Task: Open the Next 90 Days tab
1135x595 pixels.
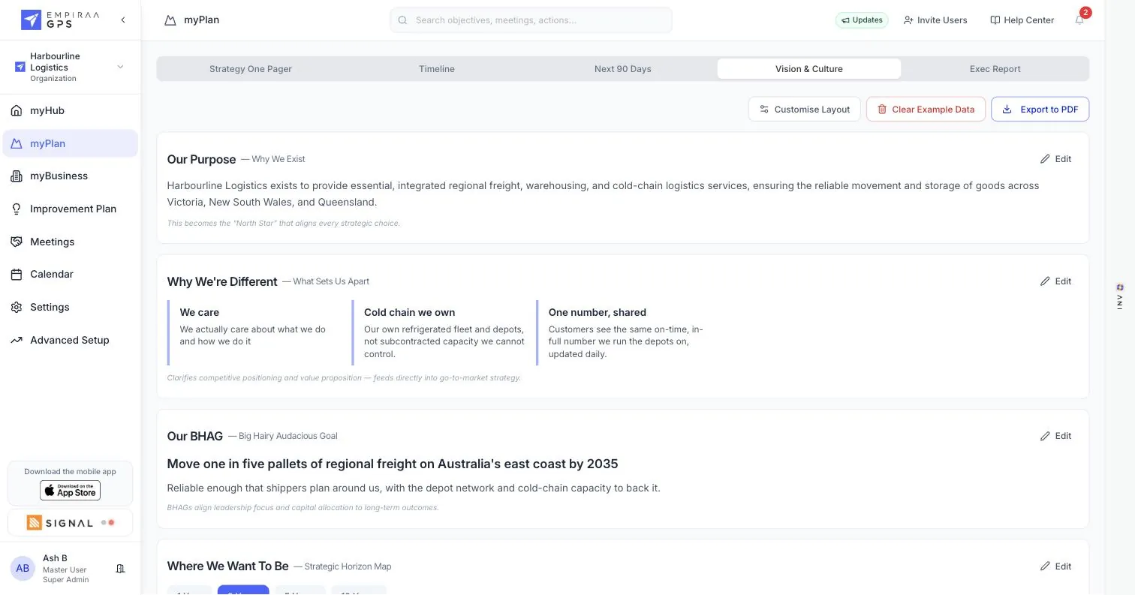Action: tap(623, 68)
